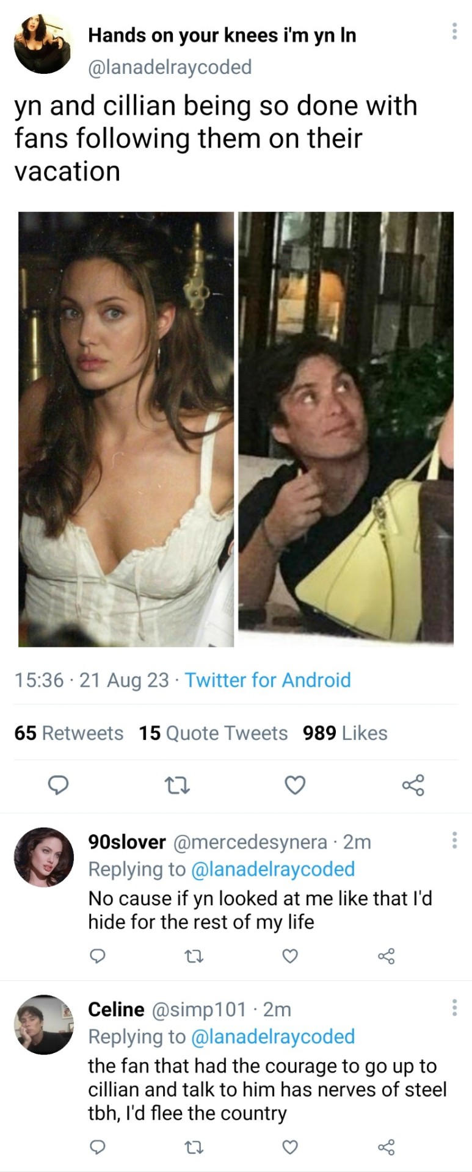Reply to Celine's comment
Viewport: 472px width, 1172px height.
tap(98, 1148)
